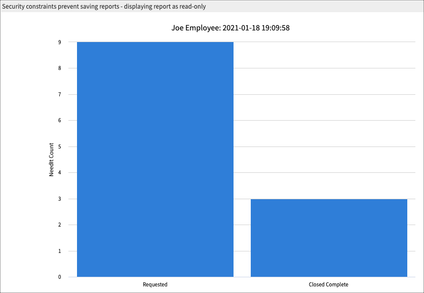Viewport: 424px width, 293px height.
Task: Click the top of the Requested bar
Action: (155, 43)
